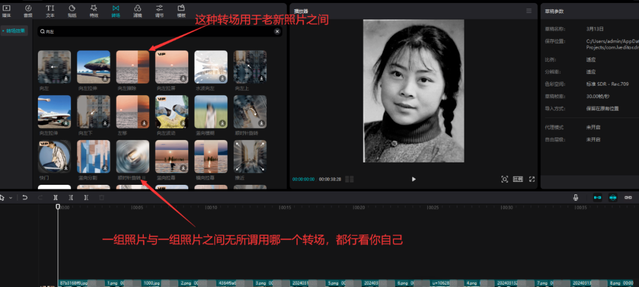Switch to the 滤镜 filters tab

click(x=137, y=10)
